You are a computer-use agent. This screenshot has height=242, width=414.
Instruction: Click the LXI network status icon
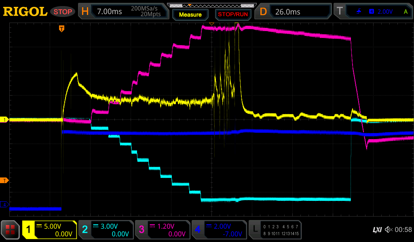point(377,229)
